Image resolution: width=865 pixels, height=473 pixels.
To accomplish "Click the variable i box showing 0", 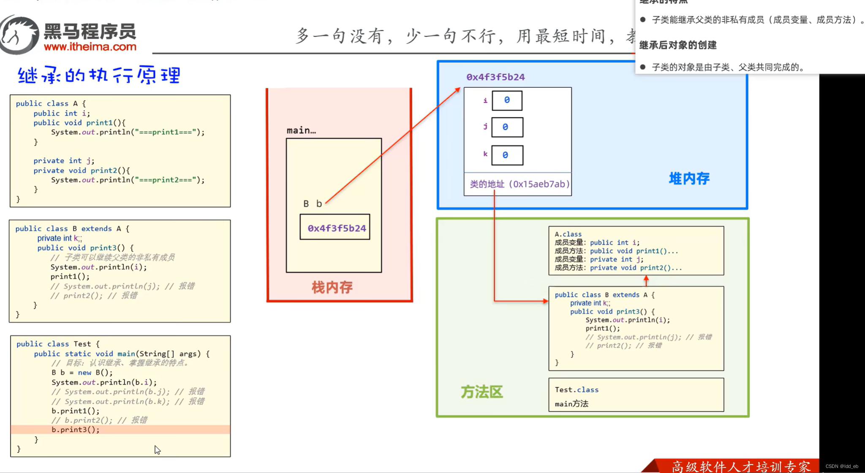I will (x=507, y=100).
